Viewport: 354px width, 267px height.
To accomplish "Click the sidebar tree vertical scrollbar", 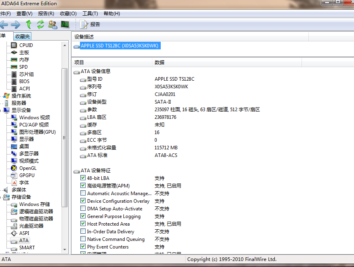I will [x=64, y=137].
